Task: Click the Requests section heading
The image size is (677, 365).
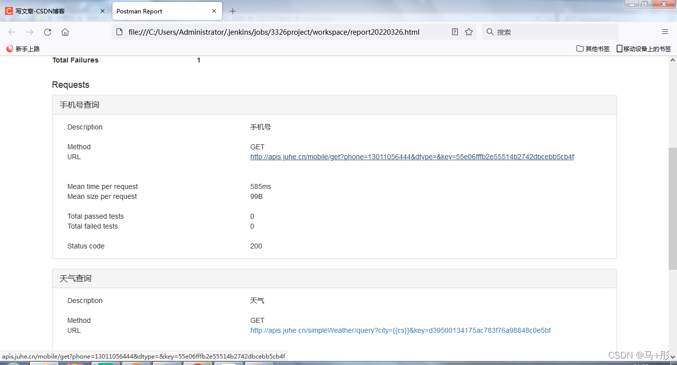Action: [71, 85]
